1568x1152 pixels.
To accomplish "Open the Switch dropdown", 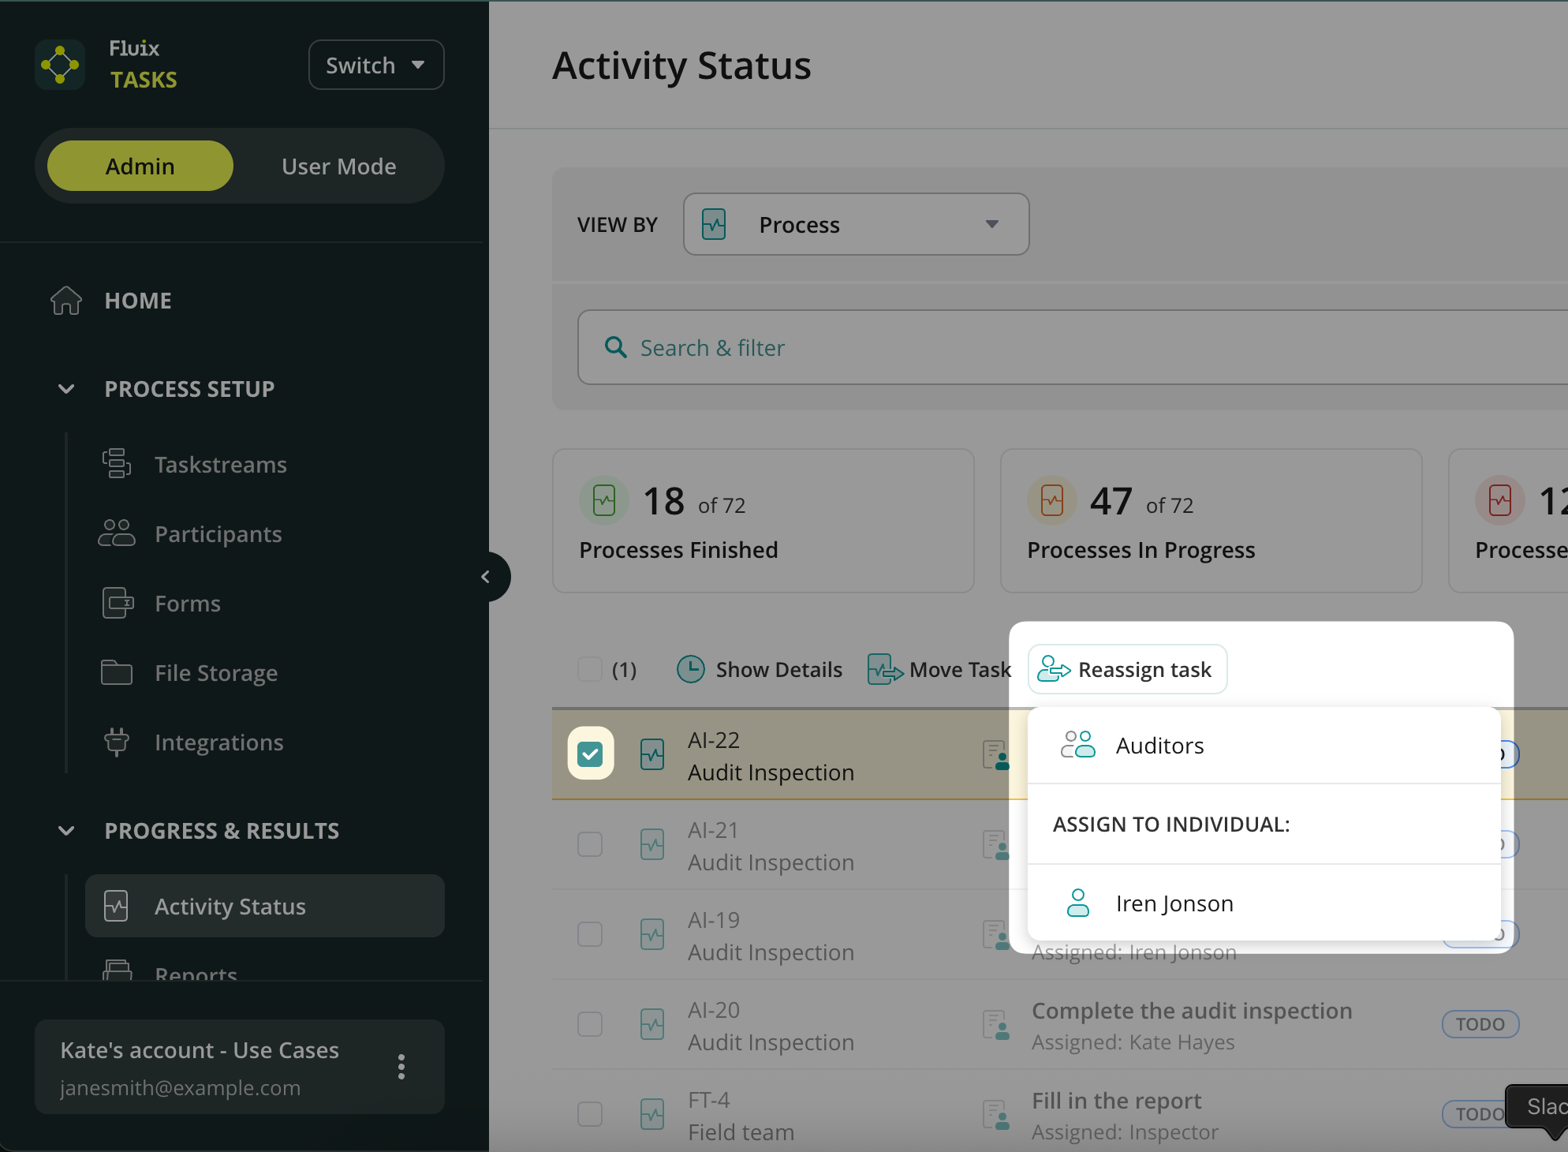I will [376, 65].
